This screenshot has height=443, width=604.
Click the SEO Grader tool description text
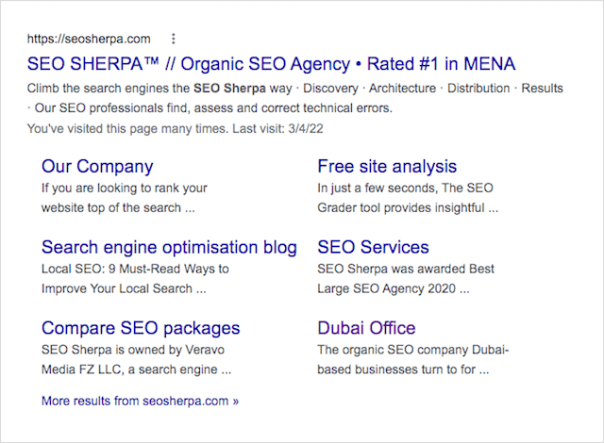click(x=408, y=197)
